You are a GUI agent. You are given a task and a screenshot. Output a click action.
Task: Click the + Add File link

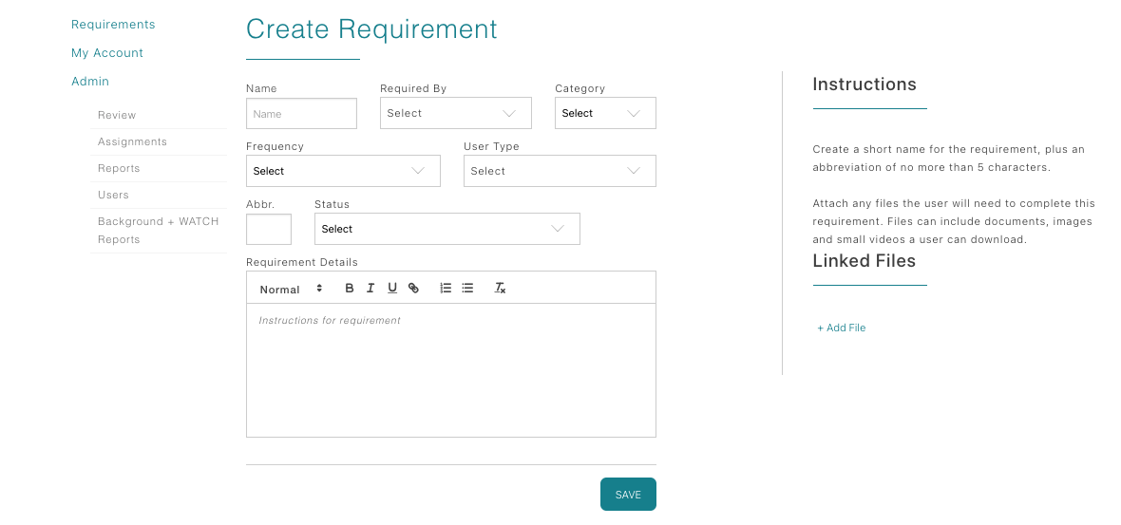coord(842,328)
